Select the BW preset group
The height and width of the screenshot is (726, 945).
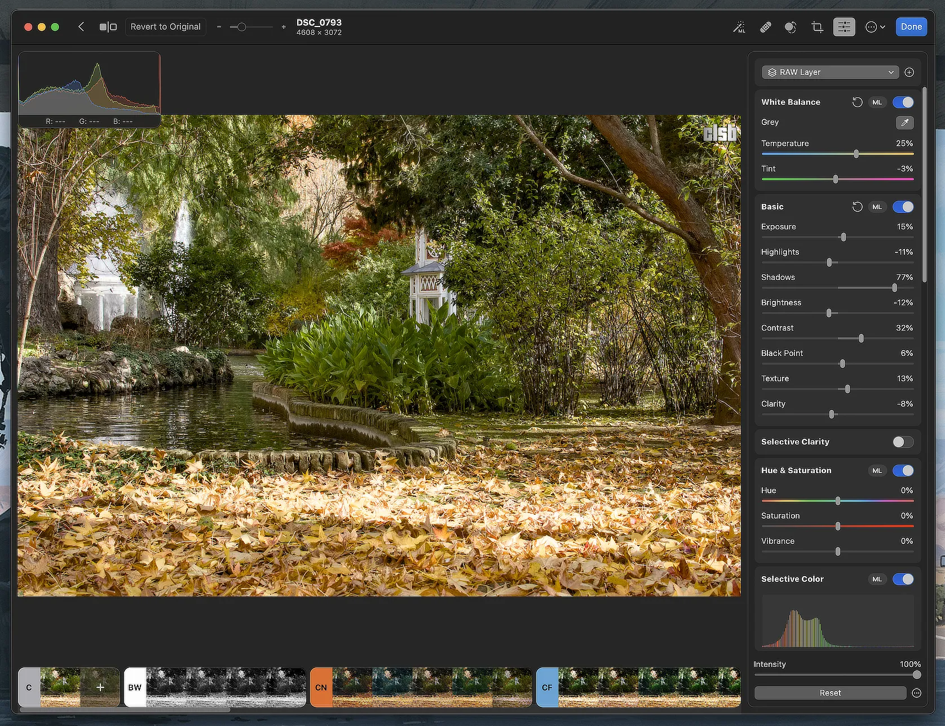click(x=135, y=688)
